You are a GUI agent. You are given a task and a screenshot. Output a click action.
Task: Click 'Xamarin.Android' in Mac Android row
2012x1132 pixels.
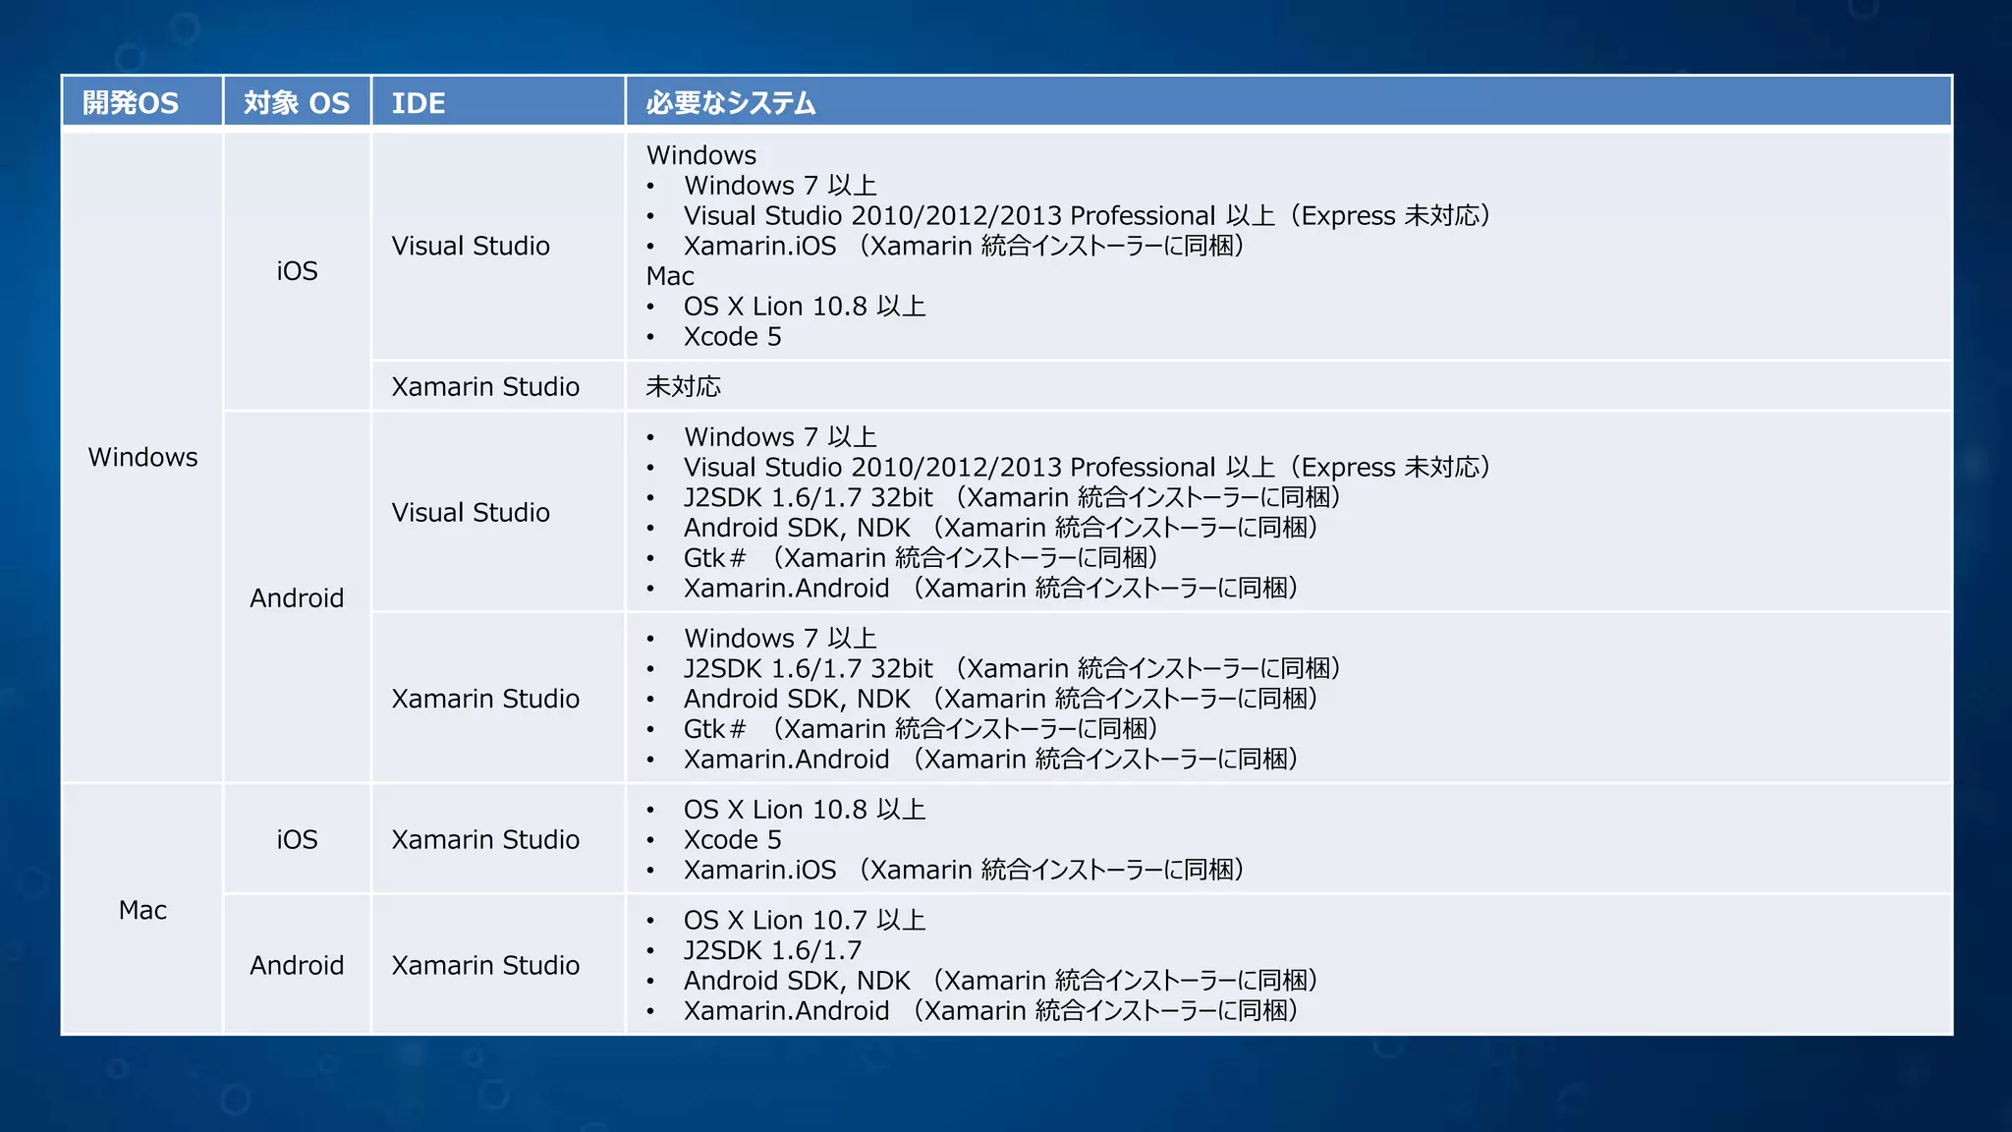pyautogui.click(x=991, y=1011)
